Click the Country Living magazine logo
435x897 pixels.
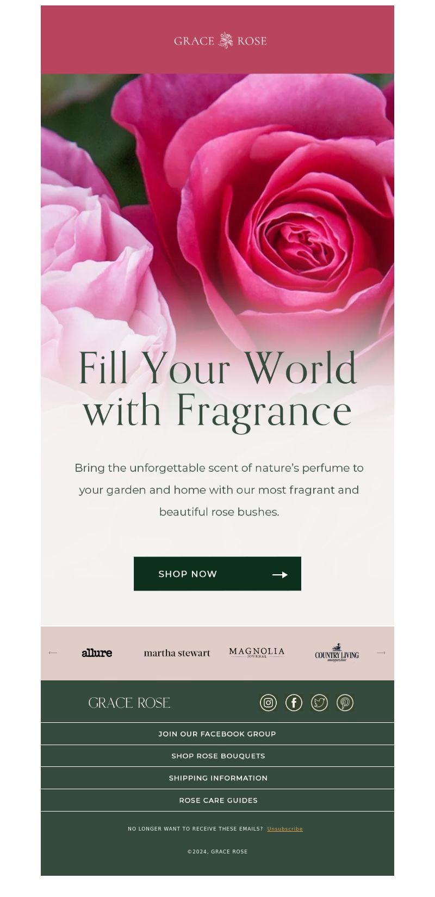pyautogui.click(x=337, y=653)
